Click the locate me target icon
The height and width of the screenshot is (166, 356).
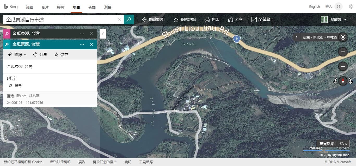[x=343, y=37]
